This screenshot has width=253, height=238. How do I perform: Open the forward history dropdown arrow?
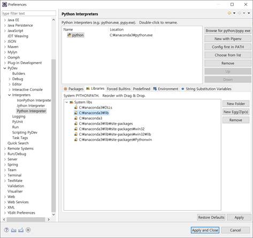(x=244, y=13)
